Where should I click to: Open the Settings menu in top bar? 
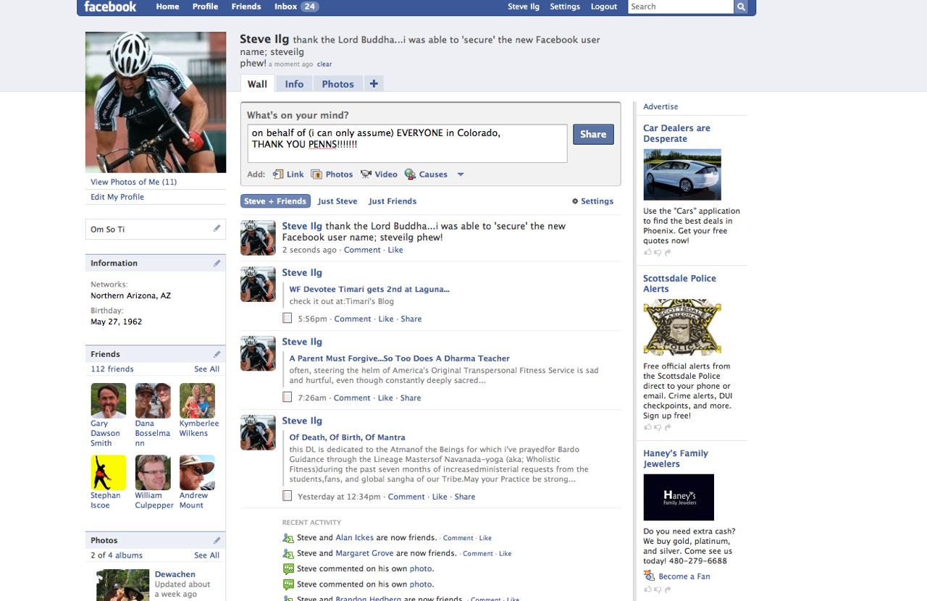click(564, 7)
